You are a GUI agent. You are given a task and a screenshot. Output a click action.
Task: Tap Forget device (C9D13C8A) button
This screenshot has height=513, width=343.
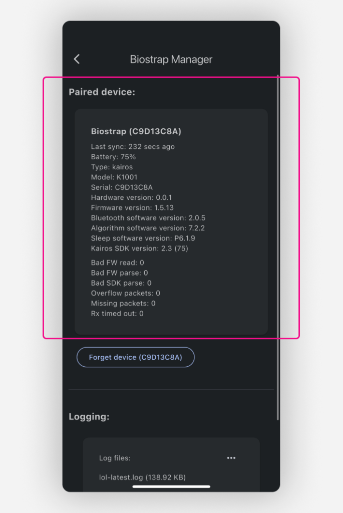tap(135, 357)
